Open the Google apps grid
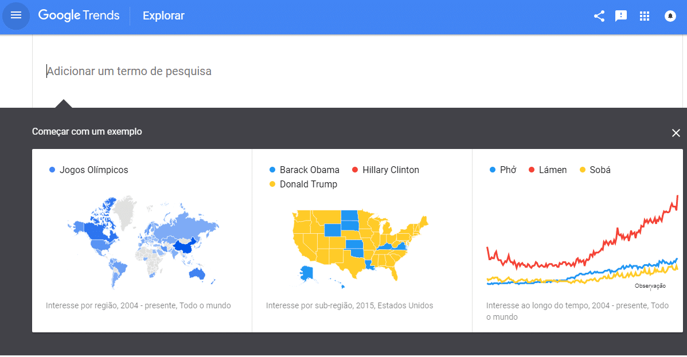This screenshot has width=687, height=357. (x=644, y=16)
